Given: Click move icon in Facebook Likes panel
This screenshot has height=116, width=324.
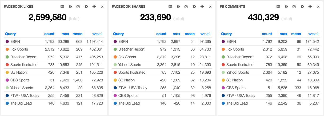Looking at the screenshot, I should (94, 7).
